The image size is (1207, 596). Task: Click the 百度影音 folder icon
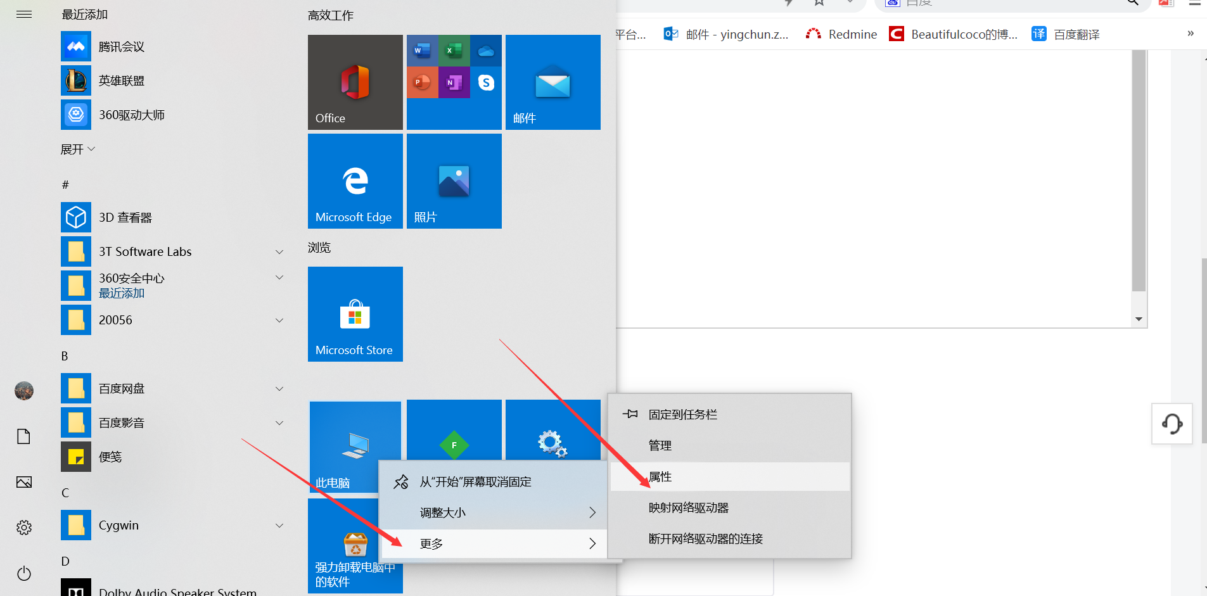pos(76,422)
